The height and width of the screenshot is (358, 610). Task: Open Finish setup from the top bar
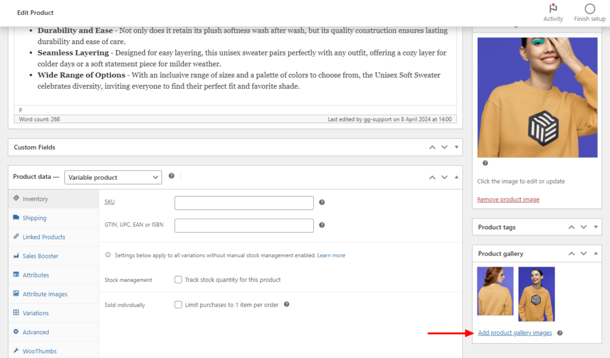[589, 11]
